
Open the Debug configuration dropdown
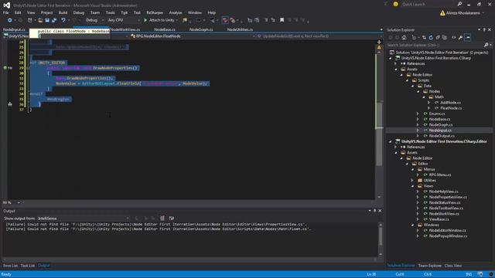click(94, 20)
